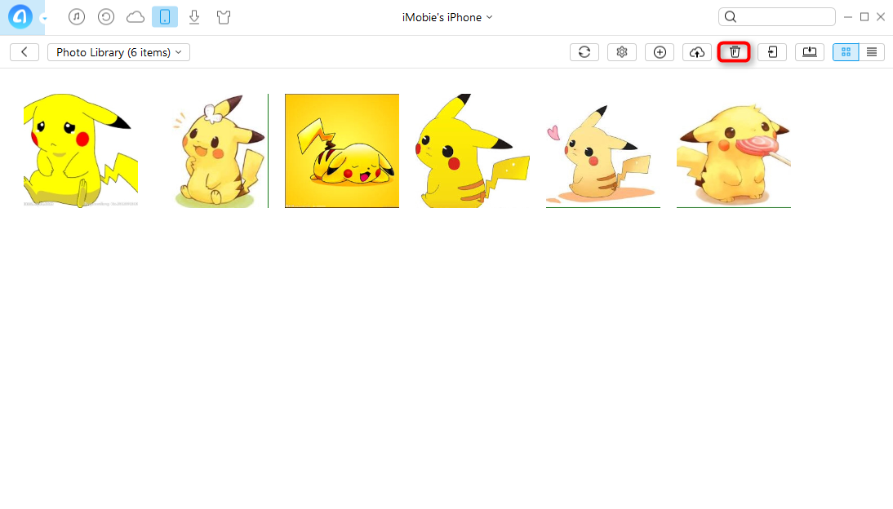Upload photos to iCloud
Image resolution: width=893 pixels, height=509 pixels.
697,52
